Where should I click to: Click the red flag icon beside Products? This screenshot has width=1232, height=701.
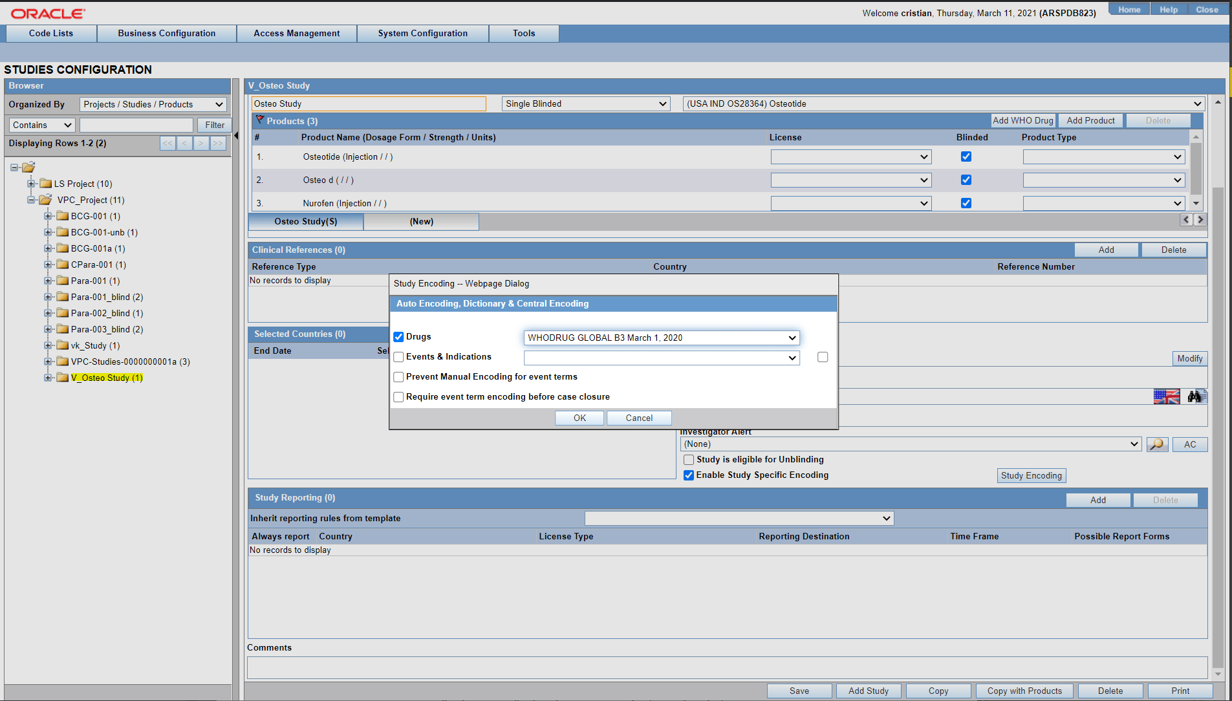coord(259,119)
